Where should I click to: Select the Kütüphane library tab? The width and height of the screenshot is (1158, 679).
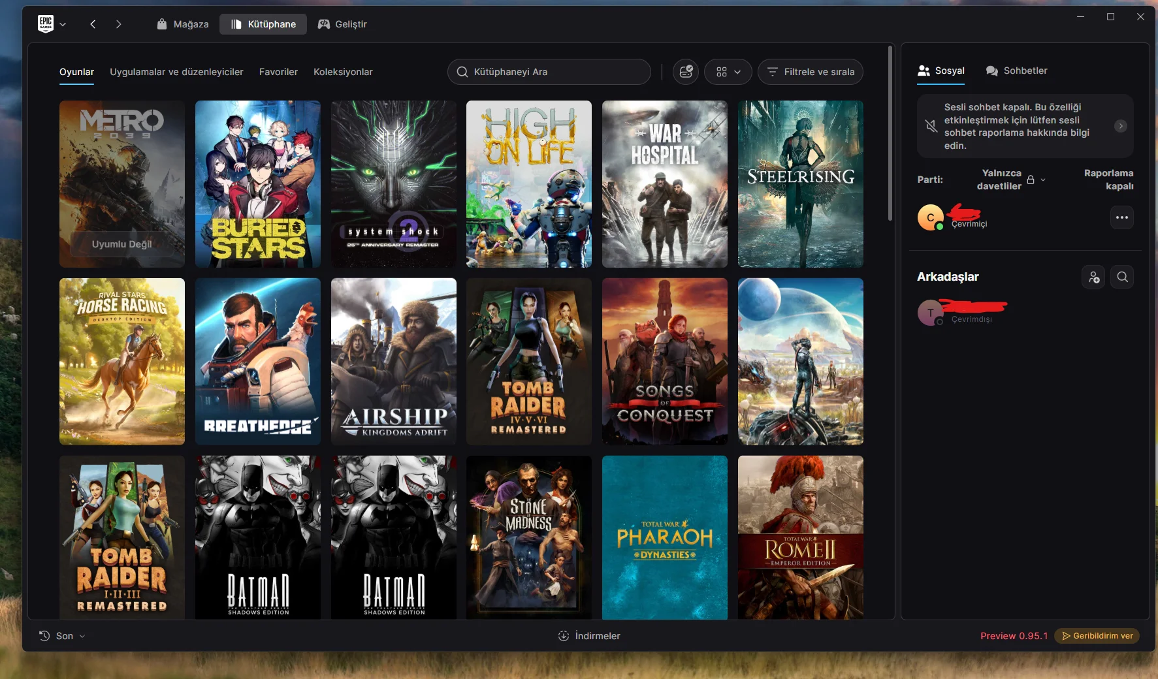click(263, 24)
